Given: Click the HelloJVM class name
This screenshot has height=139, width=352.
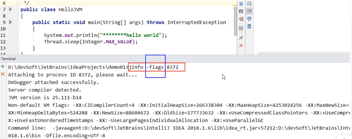Looking at the screenshot, I should pos(71,10).
